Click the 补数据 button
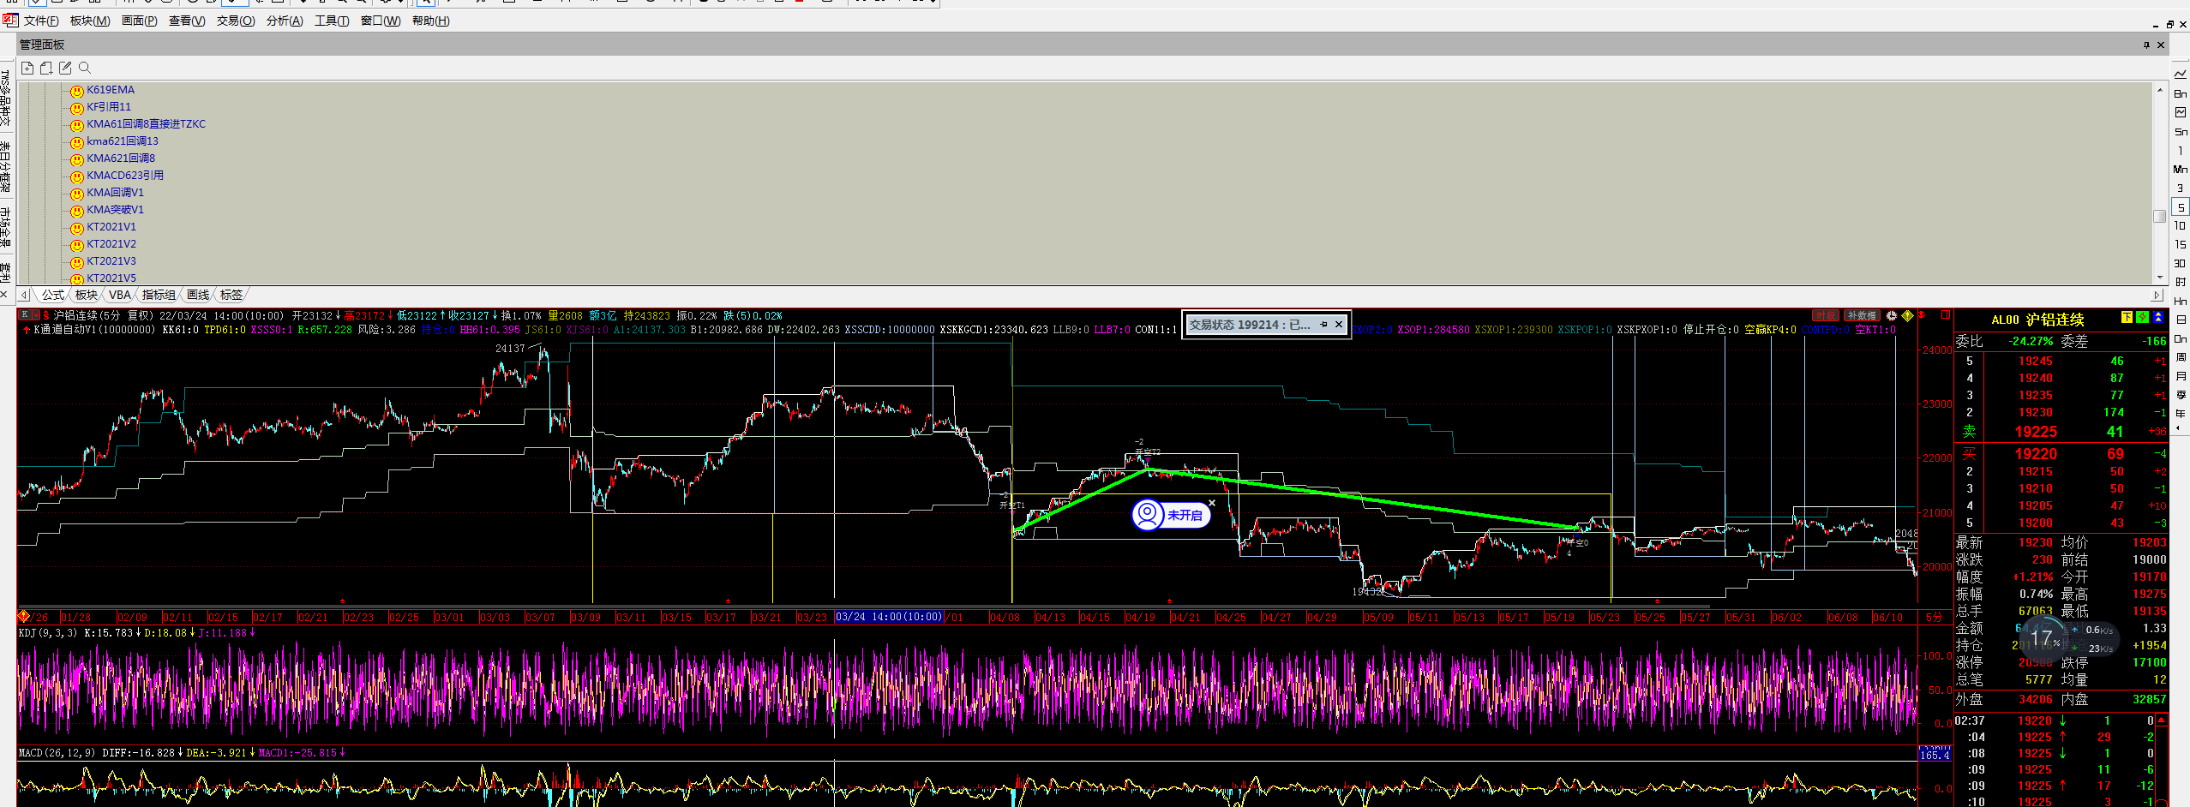This screenshot has height=807, width=2190. pyautogui.click(x=1861, y=316)
